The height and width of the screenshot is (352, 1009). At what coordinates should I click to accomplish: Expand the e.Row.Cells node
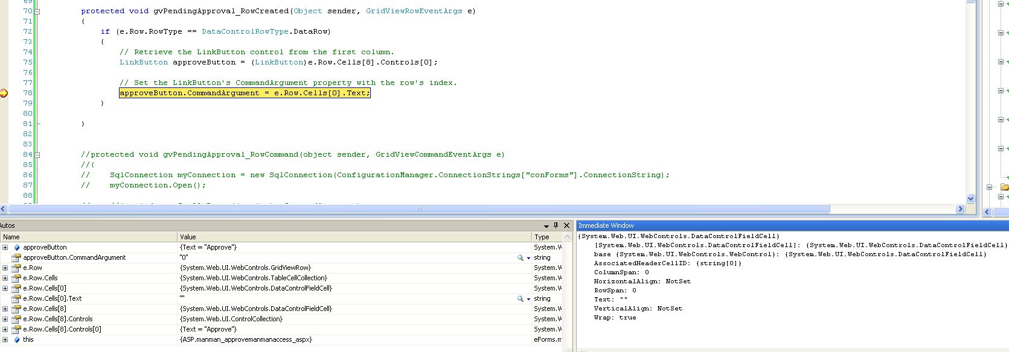point(5,278)
